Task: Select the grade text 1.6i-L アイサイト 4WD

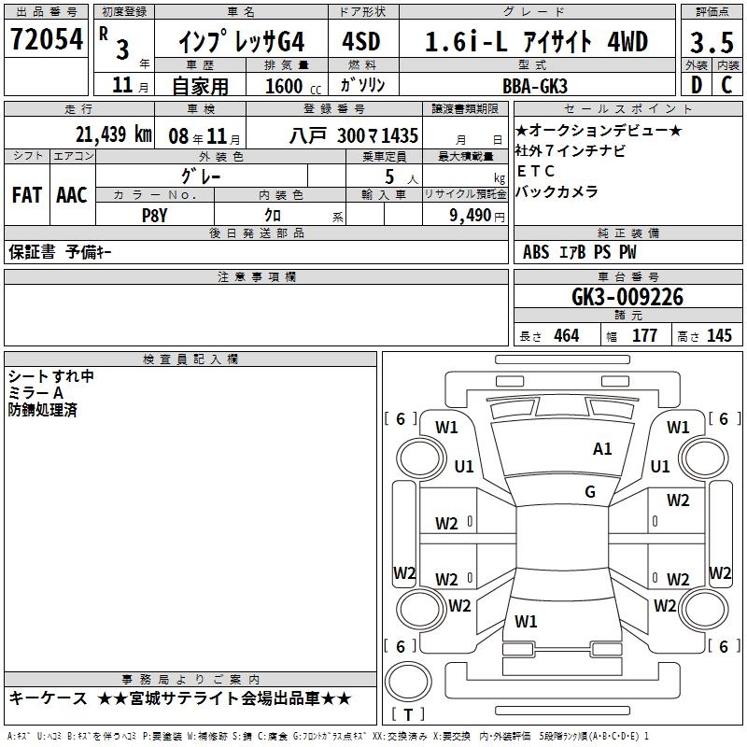Action: coord(536,41)
